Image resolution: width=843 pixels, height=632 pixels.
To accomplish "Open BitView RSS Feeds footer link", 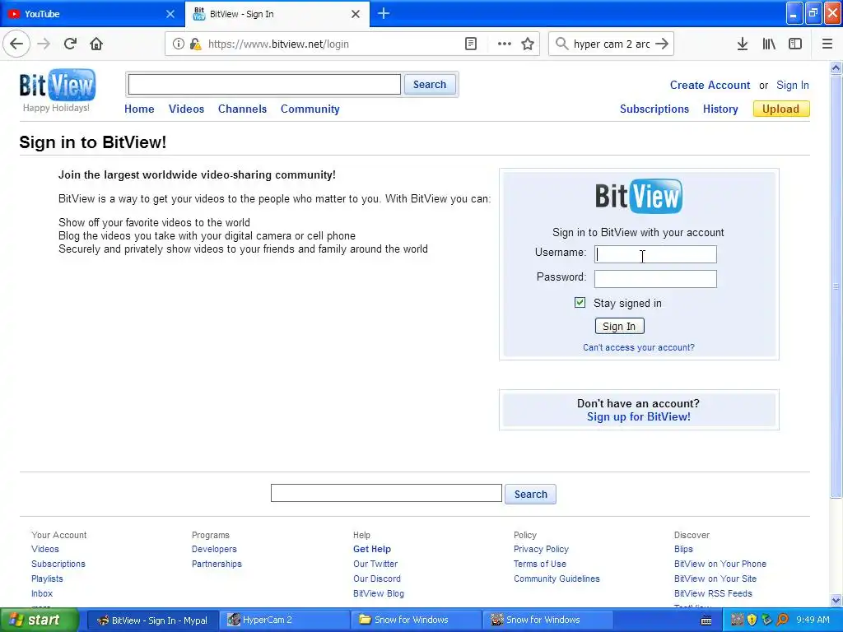I will 713,594.
